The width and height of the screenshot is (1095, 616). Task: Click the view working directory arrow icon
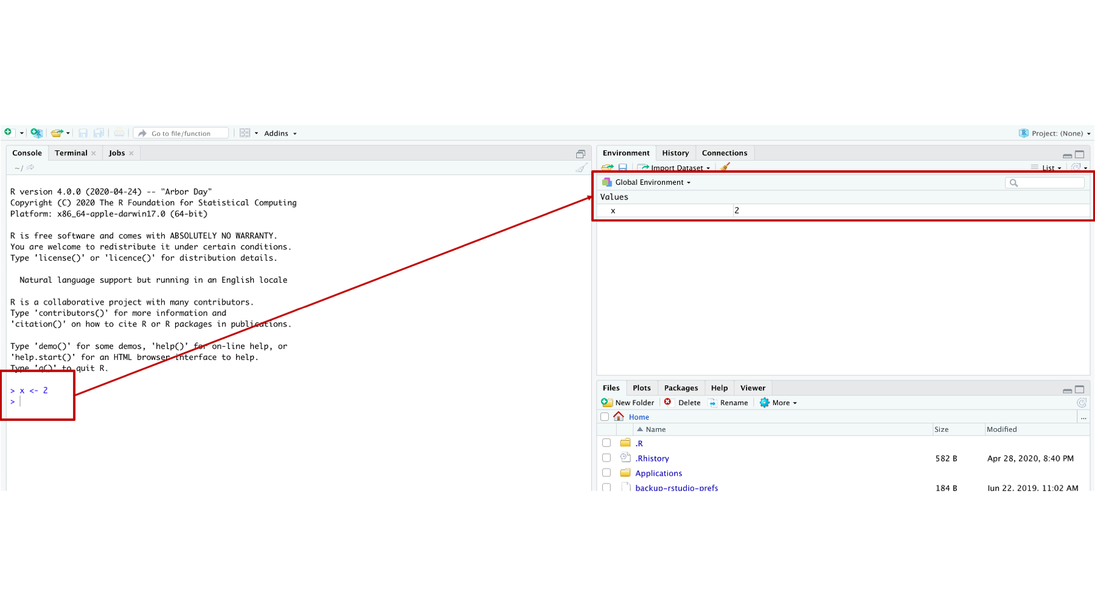click(x=30, y=167)
